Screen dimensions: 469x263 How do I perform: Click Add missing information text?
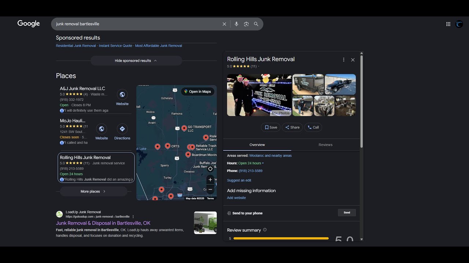251,191
